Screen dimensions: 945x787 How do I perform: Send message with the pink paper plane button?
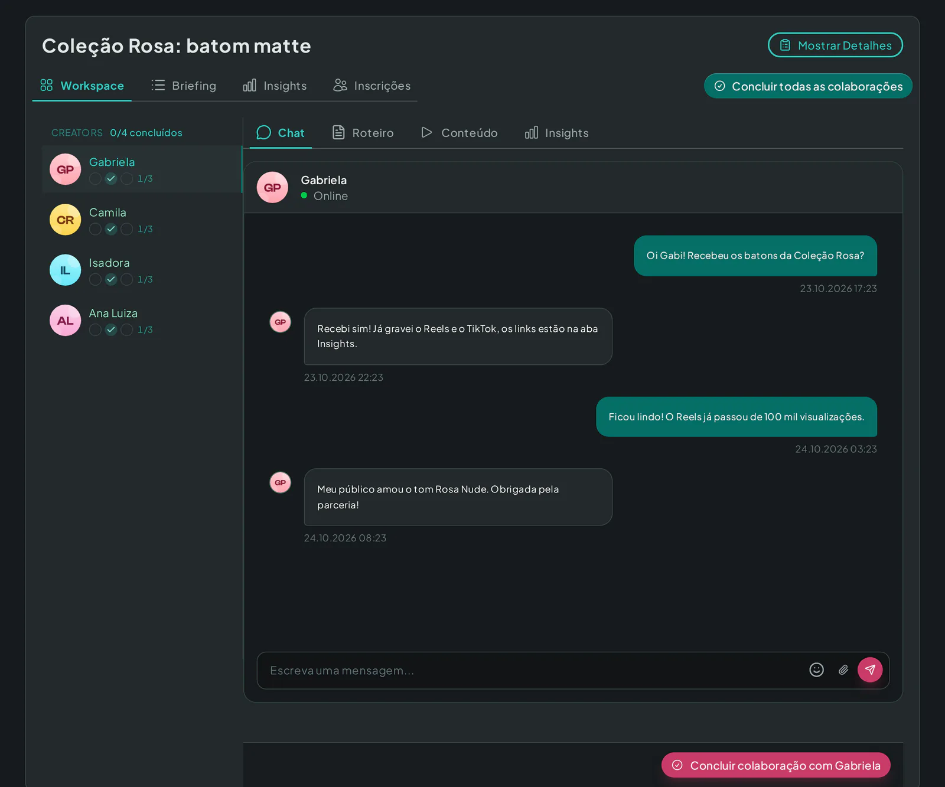[870, 670]
